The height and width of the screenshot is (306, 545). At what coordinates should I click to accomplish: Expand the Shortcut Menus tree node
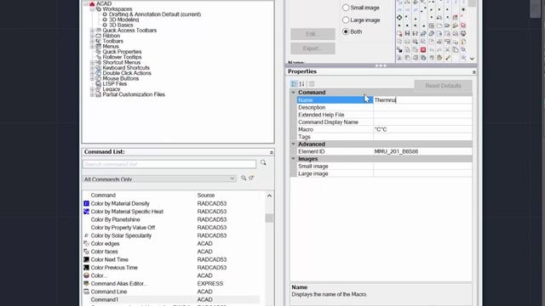[x=92, y=62]
